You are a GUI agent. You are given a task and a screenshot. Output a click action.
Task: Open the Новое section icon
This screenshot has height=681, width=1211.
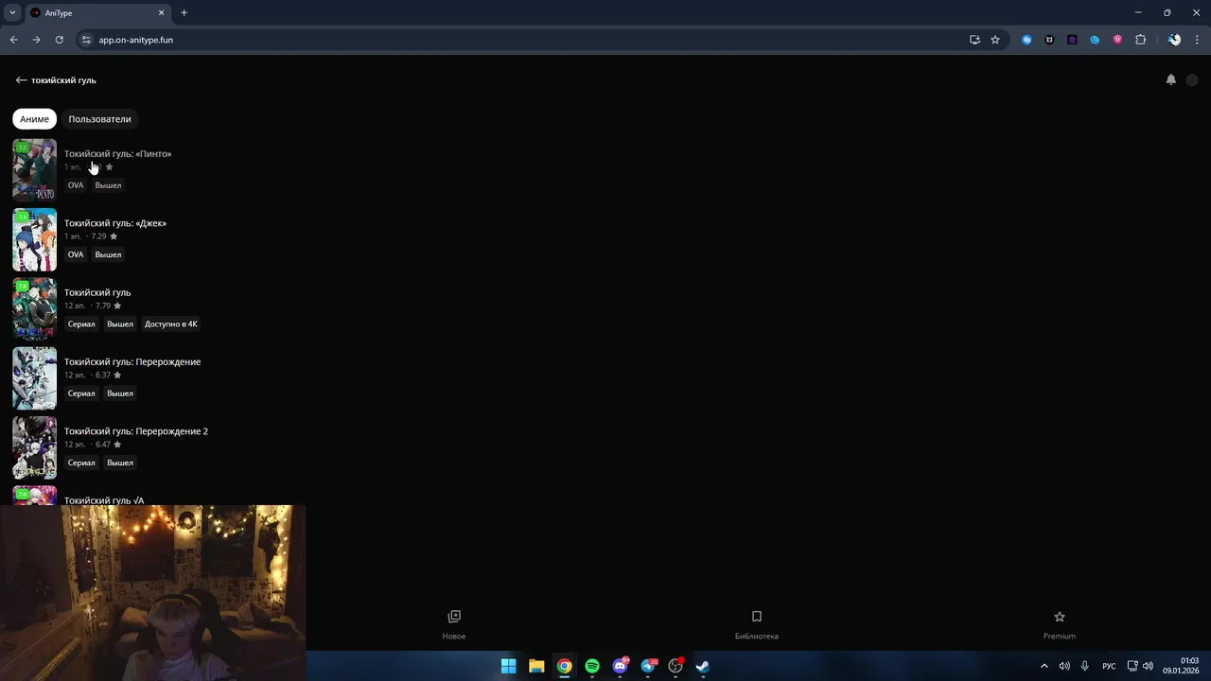(454, 617)
